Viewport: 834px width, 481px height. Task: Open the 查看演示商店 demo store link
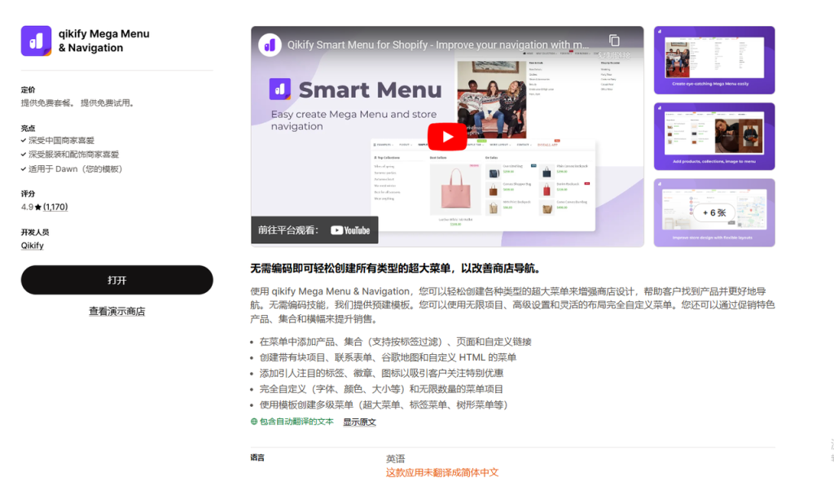click(x=116, y=310)
